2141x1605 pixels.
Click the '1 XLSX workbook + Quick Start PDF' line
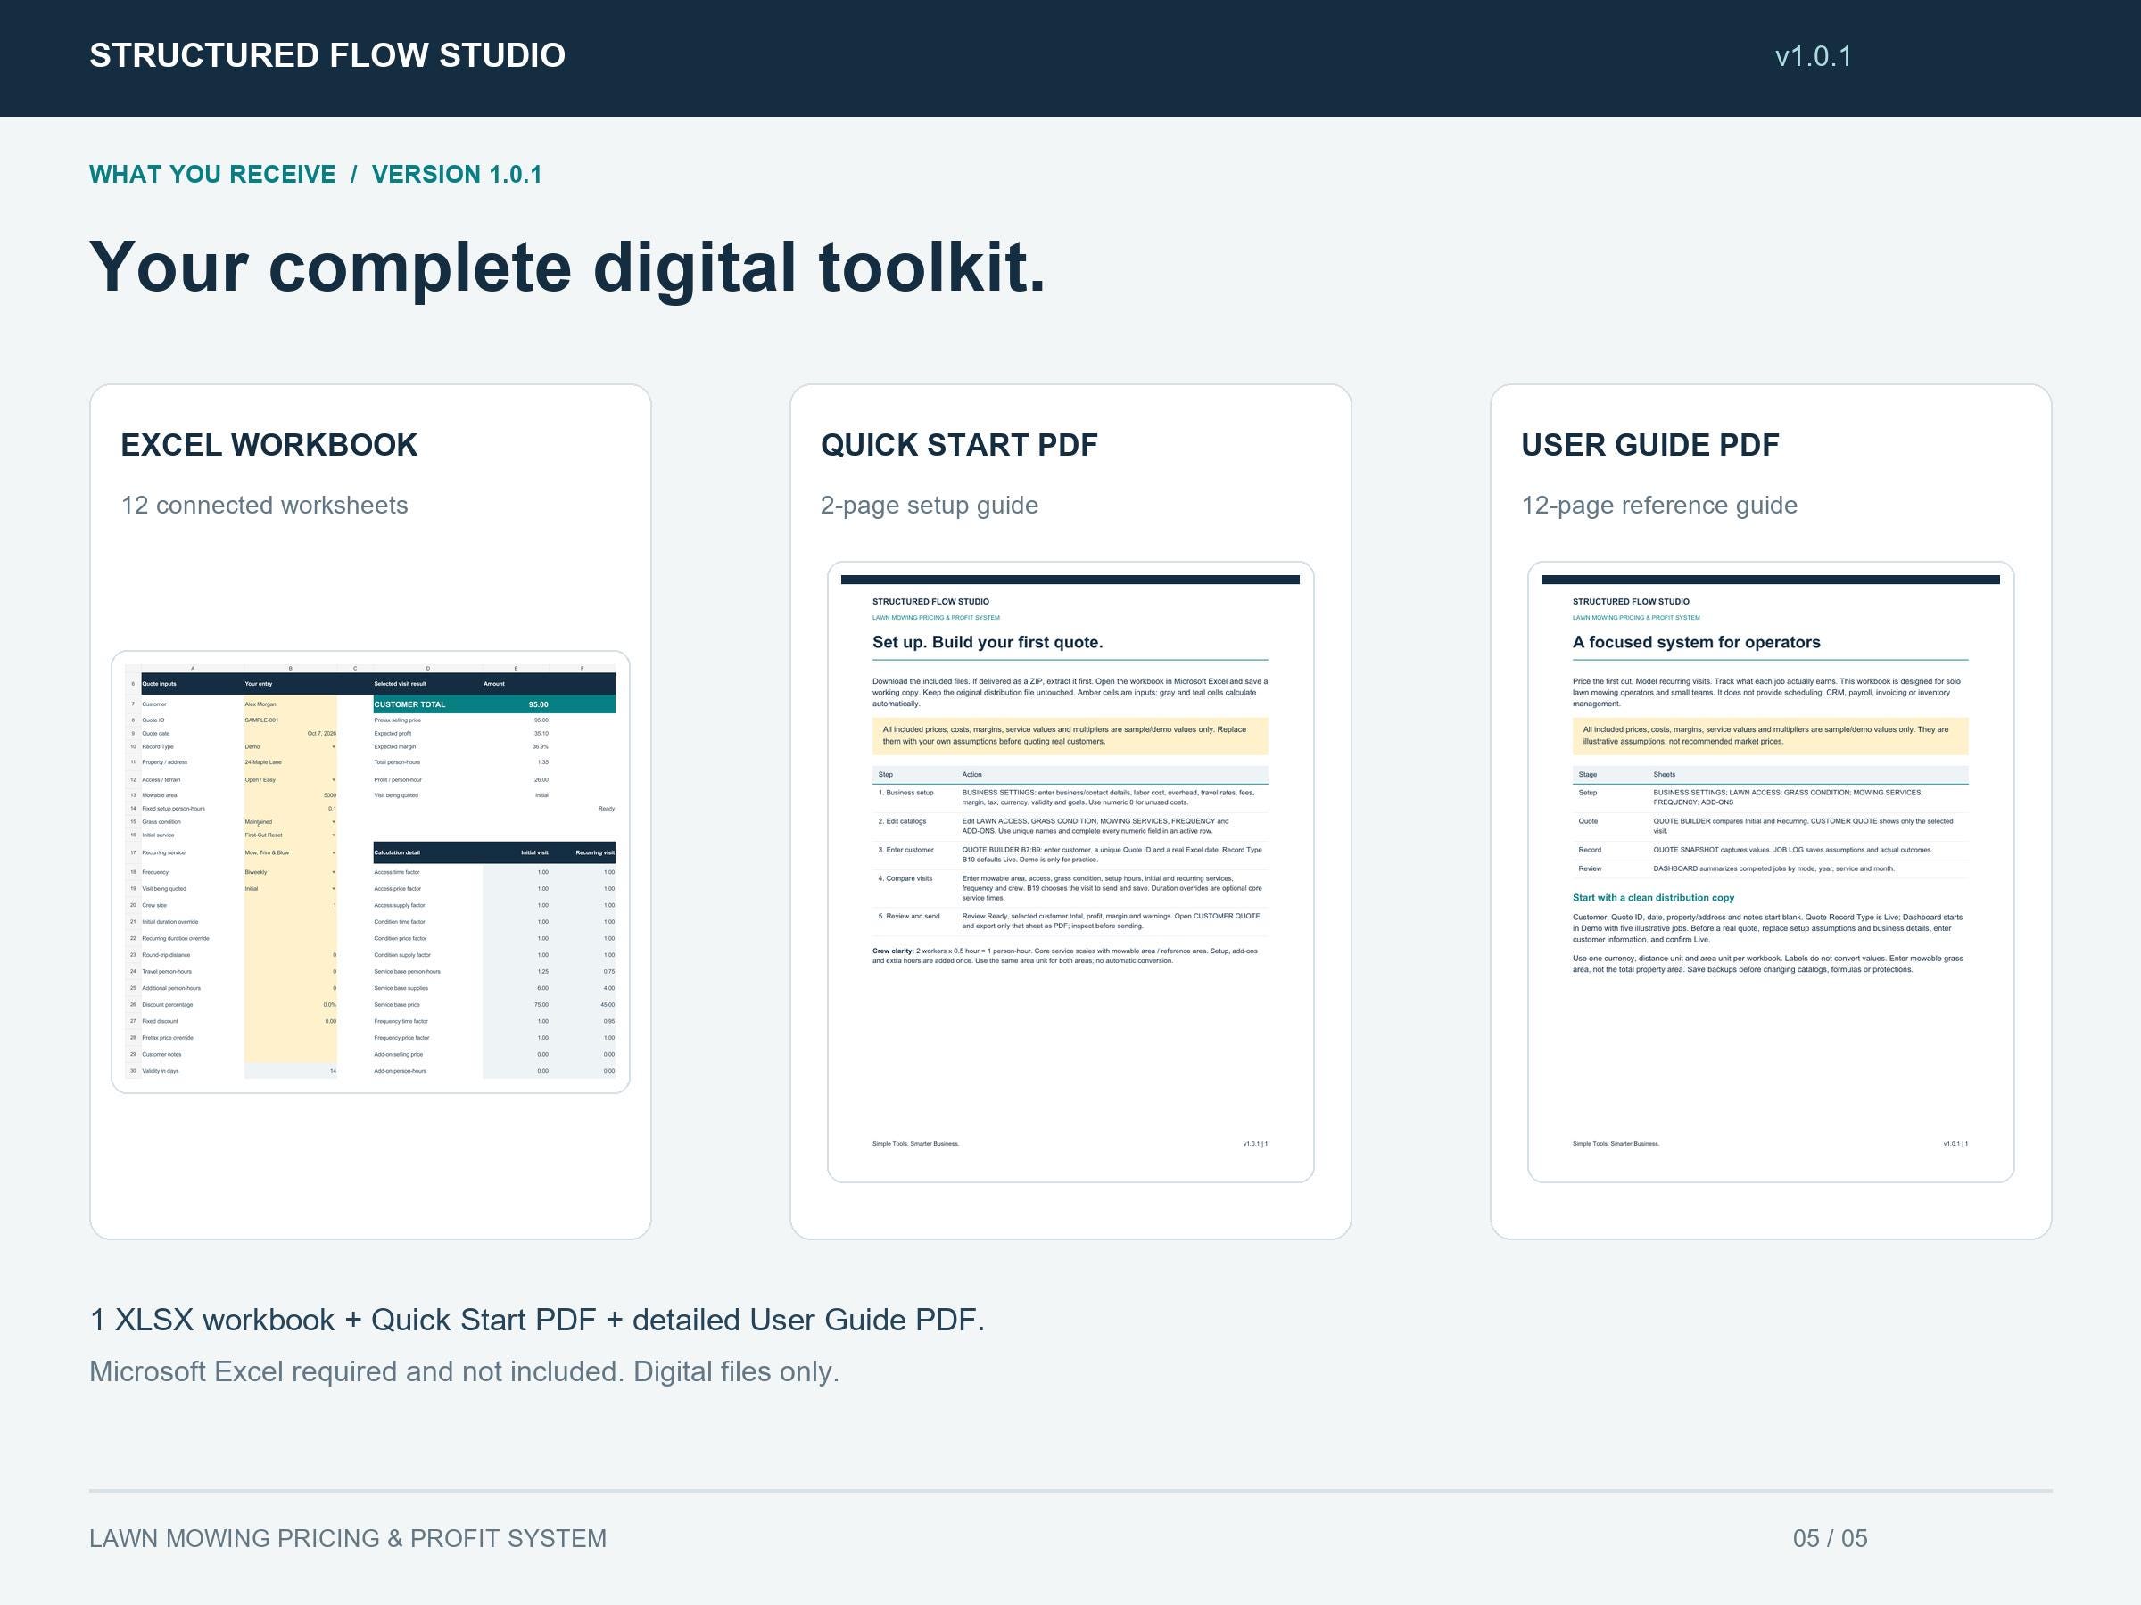click(537, 1320)
